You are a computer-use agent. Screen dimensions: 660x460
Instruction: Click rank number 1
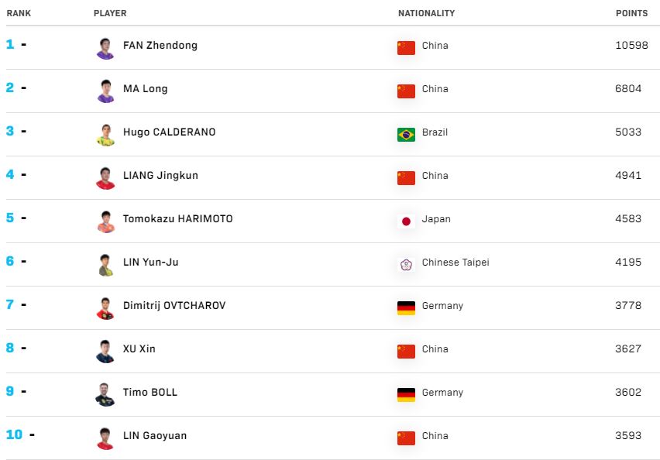point(10,45)
